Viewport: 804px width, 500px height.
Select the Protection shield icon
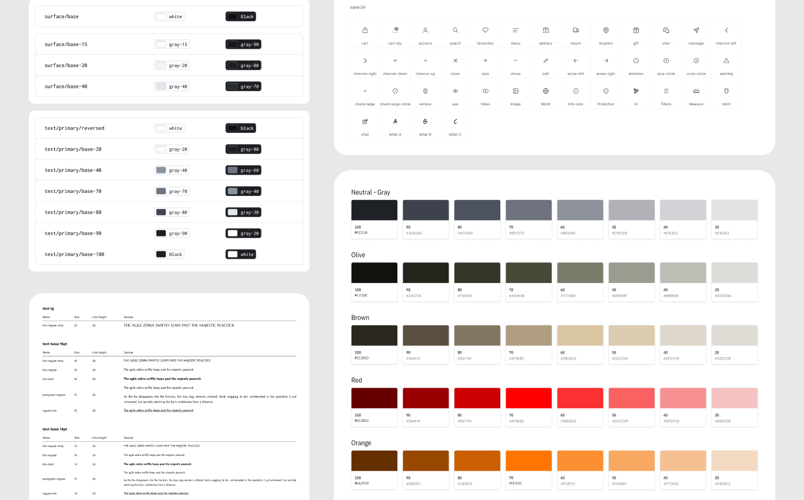point(606,91)
